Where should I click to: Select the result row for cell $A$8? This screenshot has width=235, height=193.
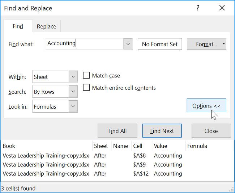click(x=117, y=156)
